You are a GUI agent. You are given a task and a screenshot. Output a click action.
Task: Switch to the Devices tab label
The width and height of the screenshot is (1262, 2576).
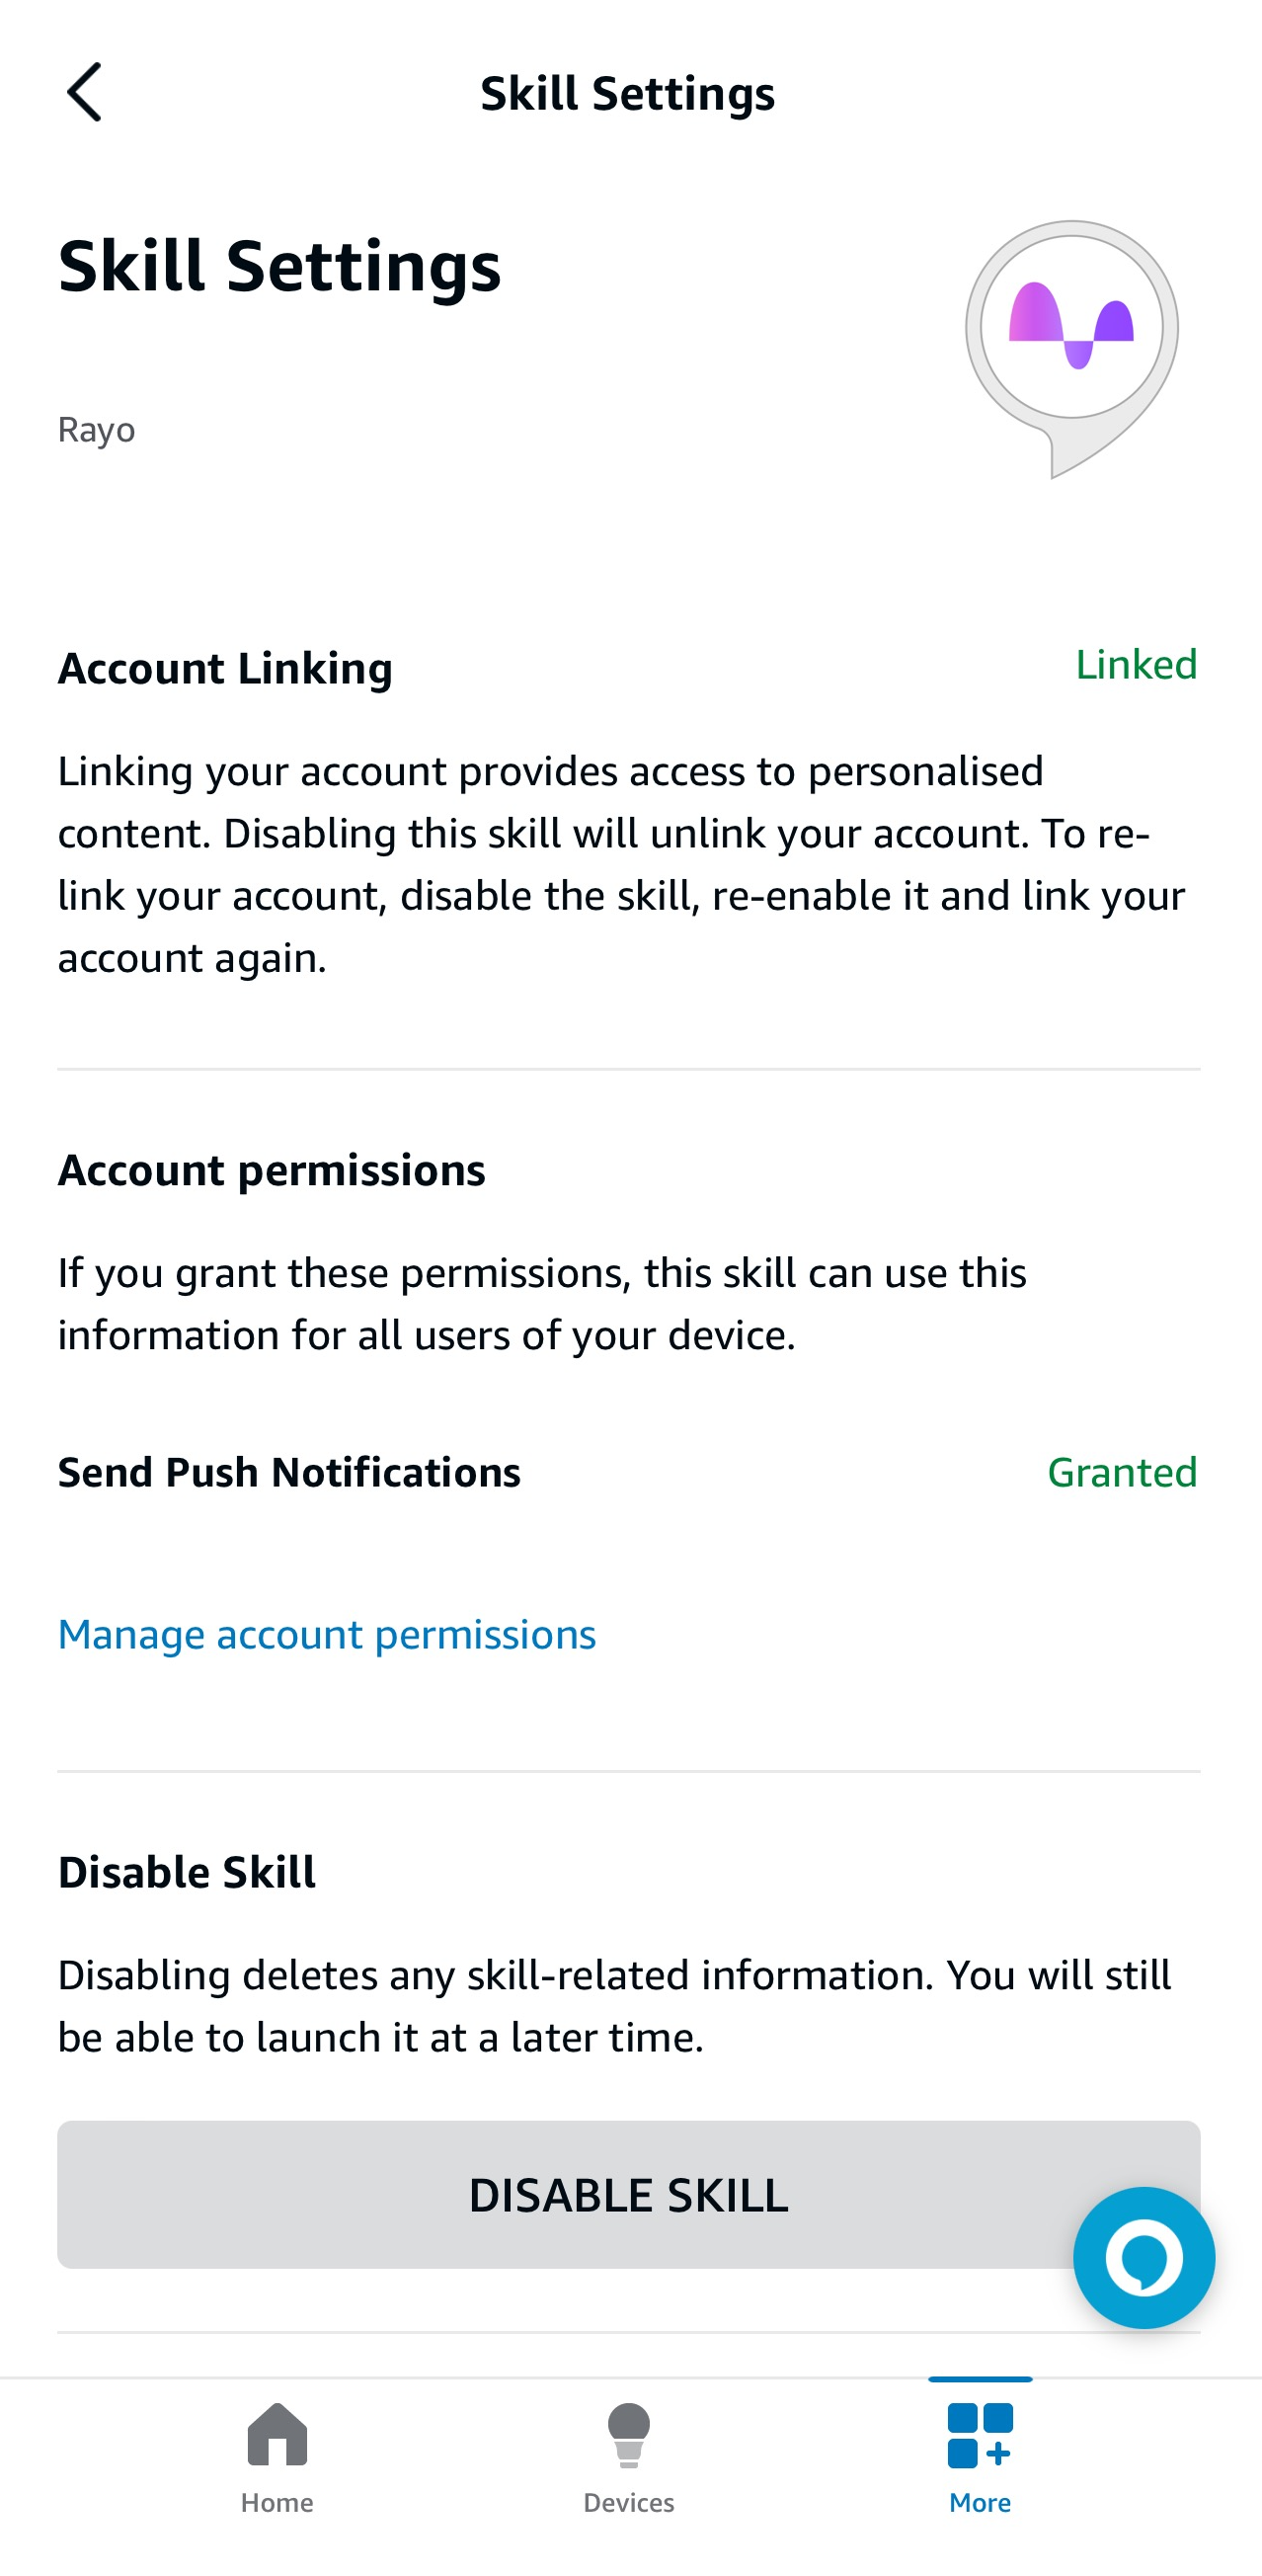629,2502
